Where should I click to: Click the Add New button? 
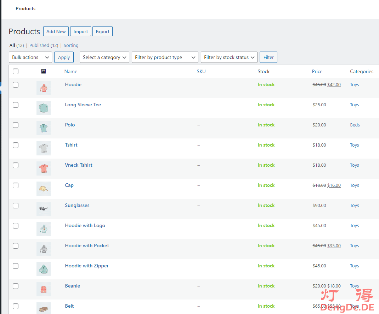pos(56,31)
